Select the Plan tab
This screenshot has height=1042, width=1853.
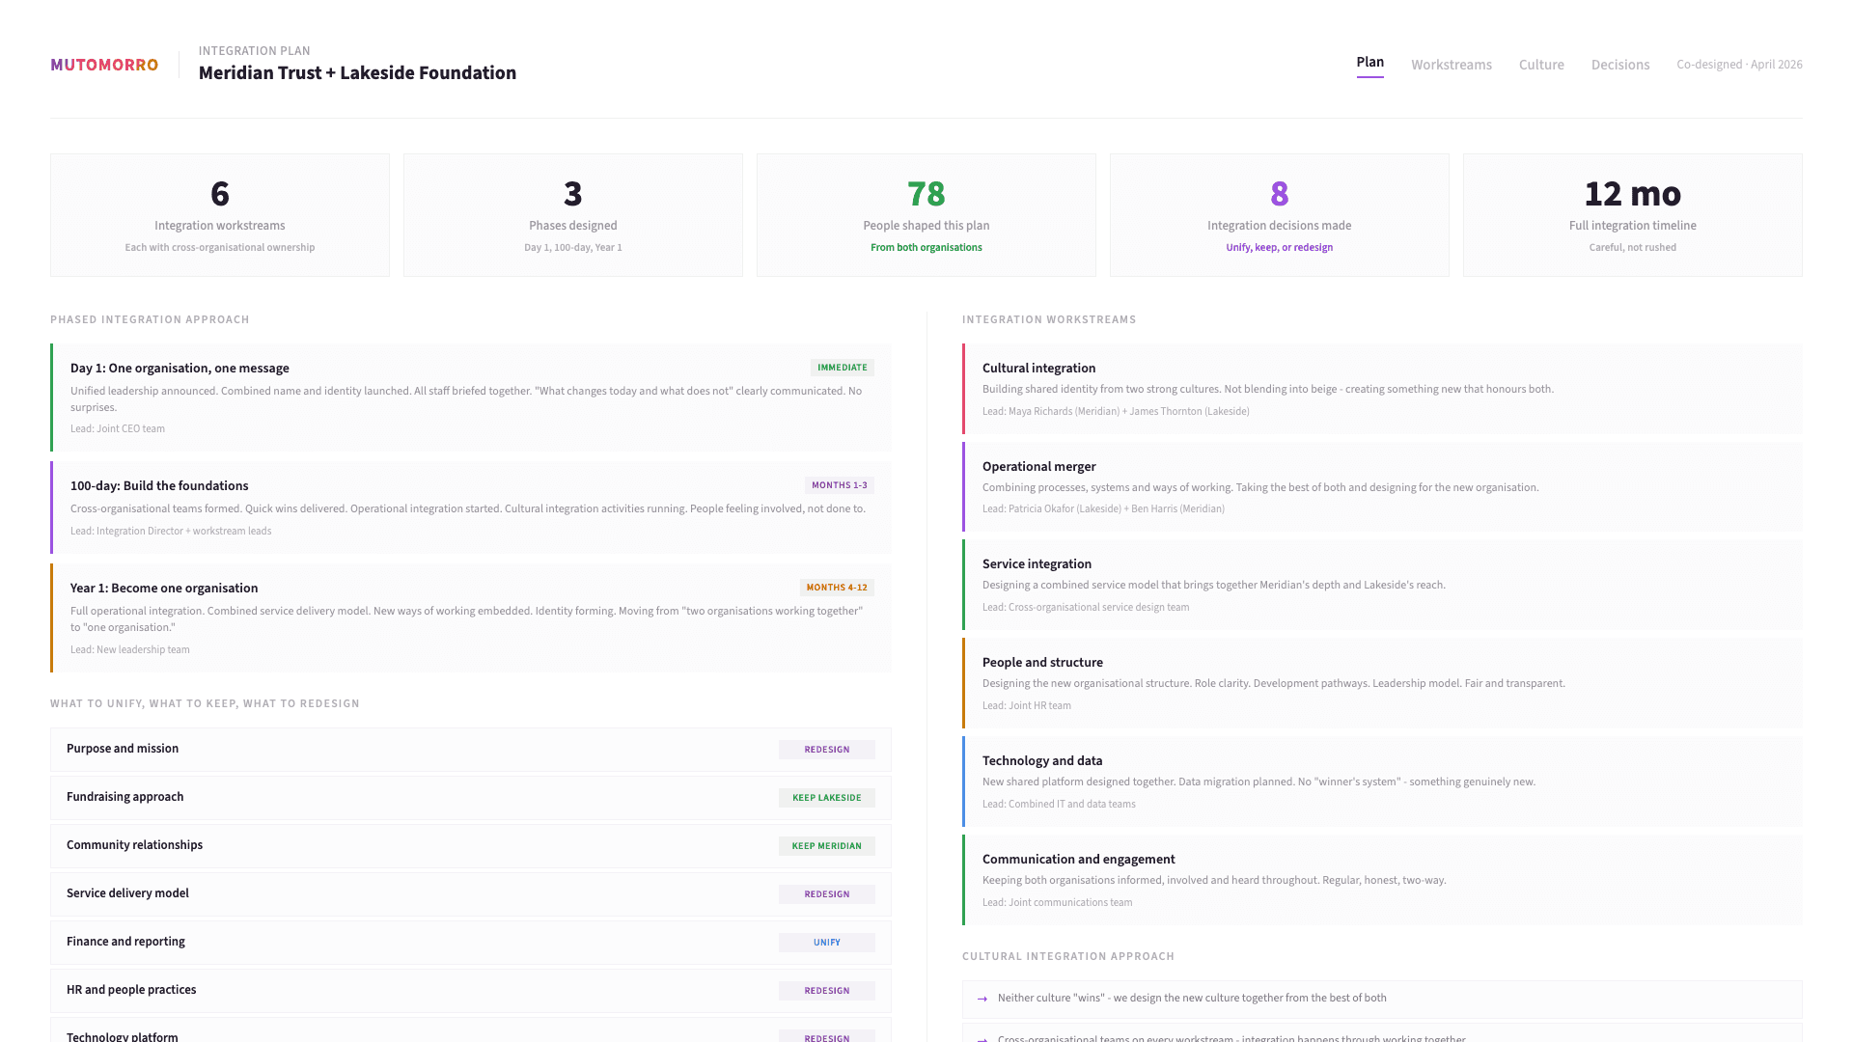(1369, 63)
